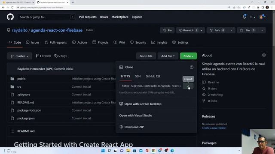This screenshot has height=154, width=275.
Task: Open the Windows Start button
Action: point(103,151)
